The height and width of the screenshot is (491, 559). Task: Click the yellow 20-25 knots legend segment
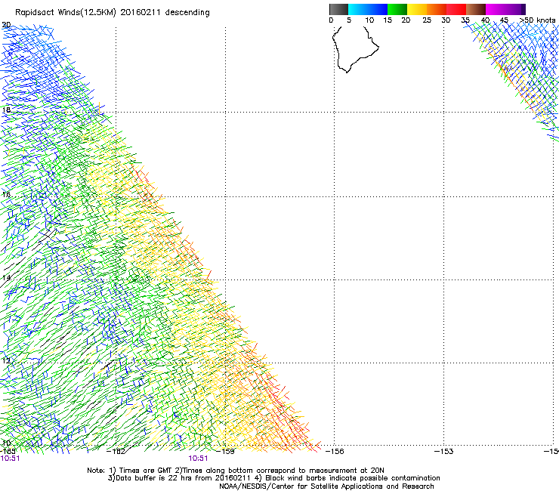point(417,9)
